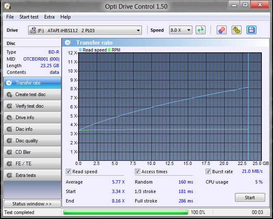
Task: Click the RPM green legend swatch
Action: click(x=109, y=50)
